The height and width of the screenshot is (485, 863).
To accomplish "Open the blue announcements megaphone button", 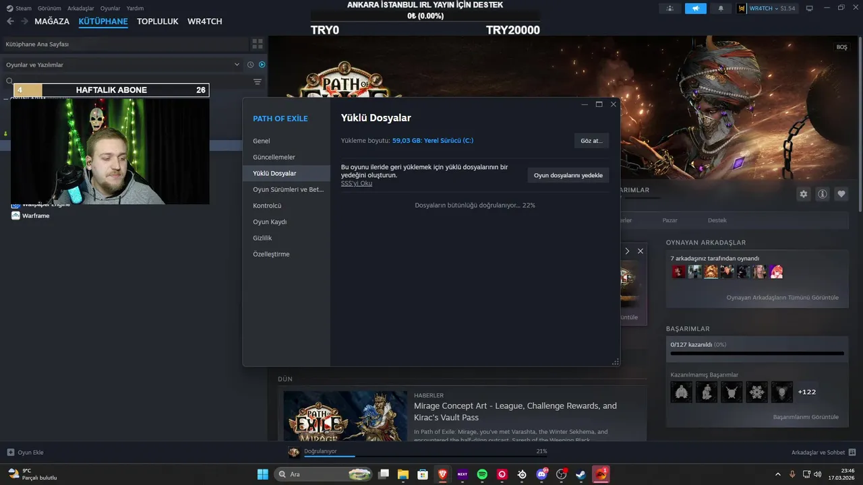I will click(695, 8).
